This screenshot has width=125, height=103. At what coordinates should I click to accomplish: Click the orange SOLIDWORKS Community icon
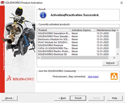pos(114,76)
